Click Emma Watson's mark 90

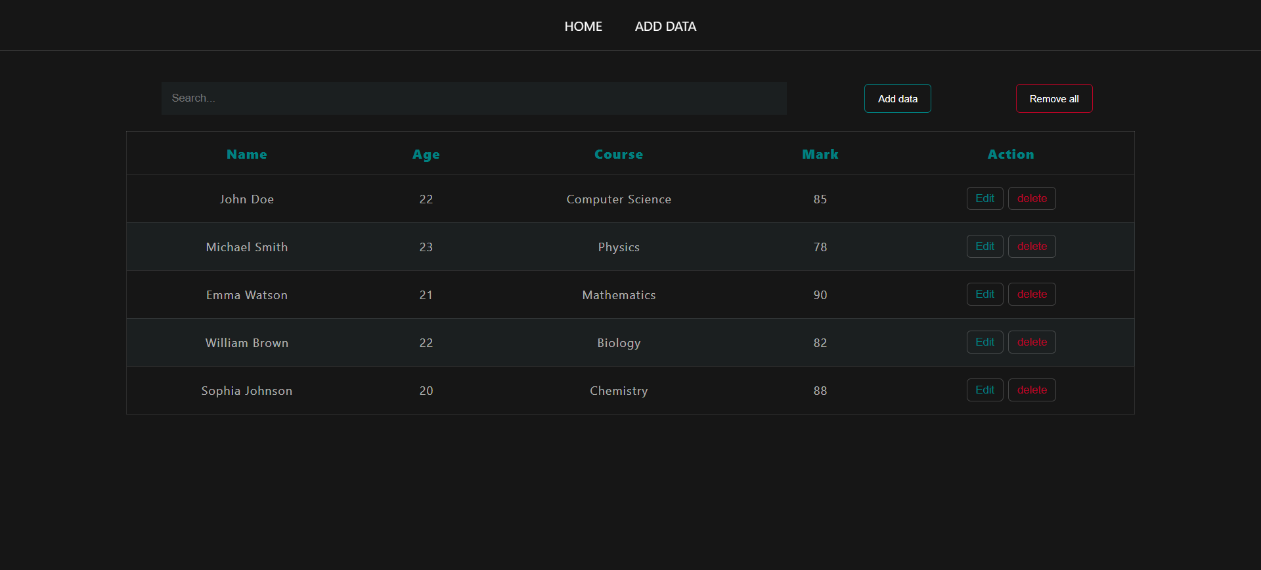pyautogui.click(x=820, y=295)
